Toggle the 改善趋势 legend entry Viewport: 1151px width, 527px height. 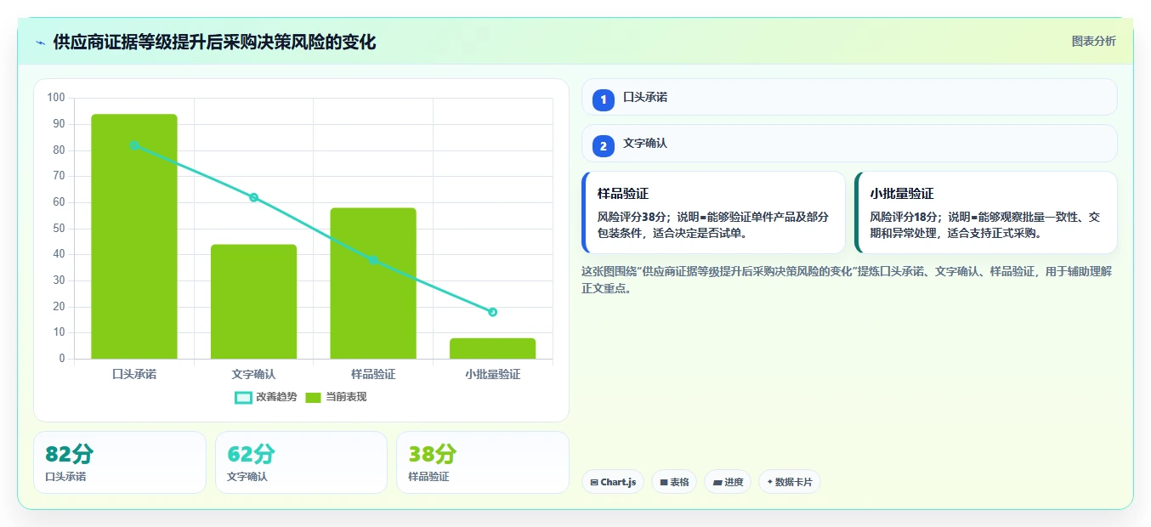(x=265, y=397)
